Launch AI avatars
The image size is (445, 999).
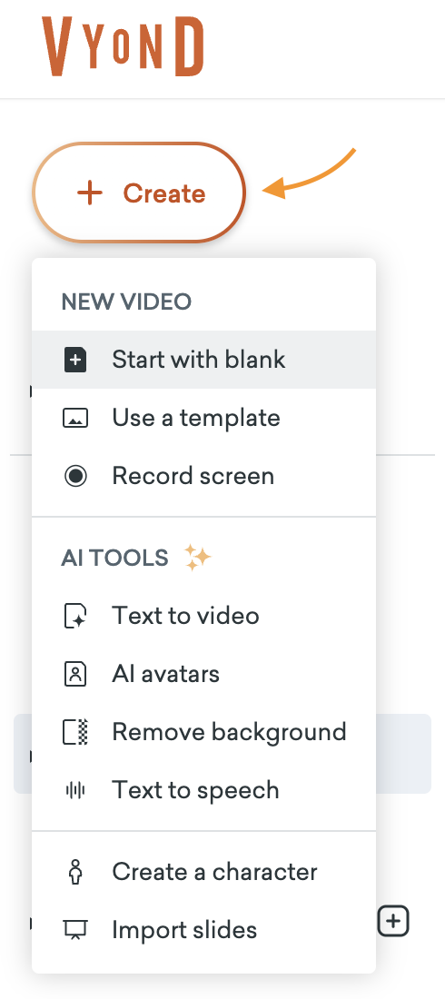[204, 674]
